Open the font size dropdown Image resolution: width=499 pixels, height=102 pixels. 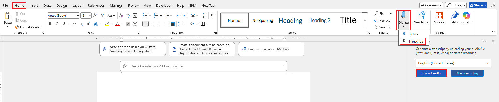coord(90,16)
